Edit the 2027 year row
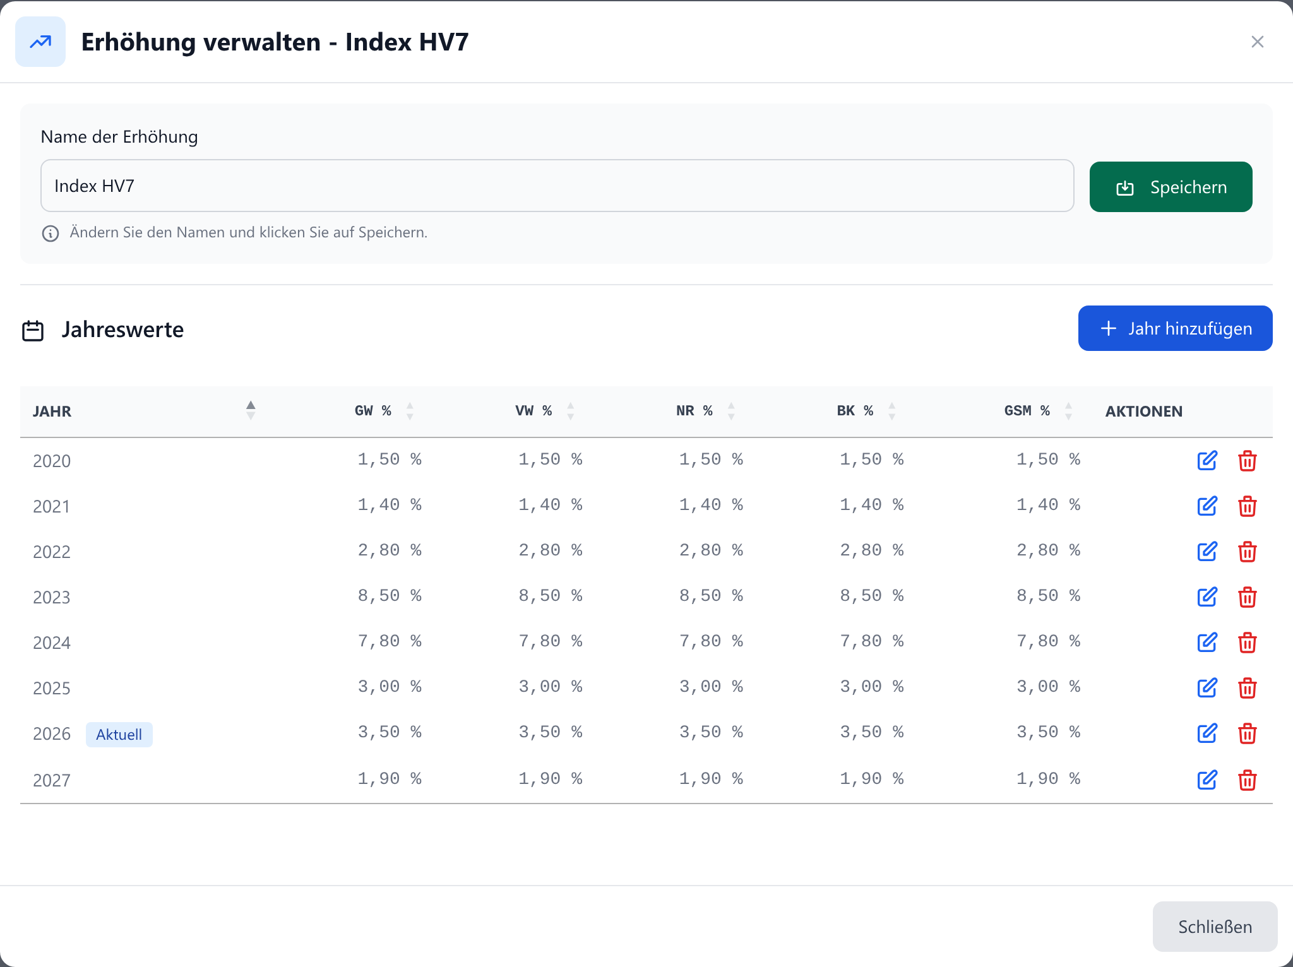Screen dimensions: 1293x967 1207,780
